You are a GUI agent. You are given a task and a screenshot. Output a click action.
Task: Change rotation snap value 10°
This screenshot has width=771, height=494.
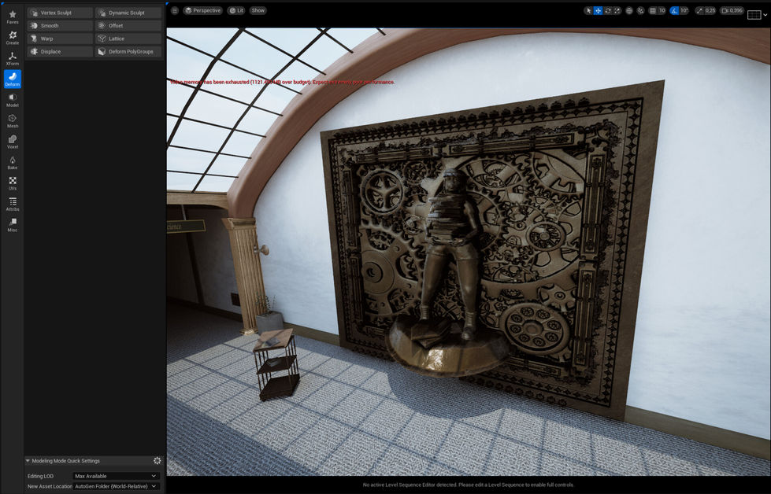coord(684,10)
